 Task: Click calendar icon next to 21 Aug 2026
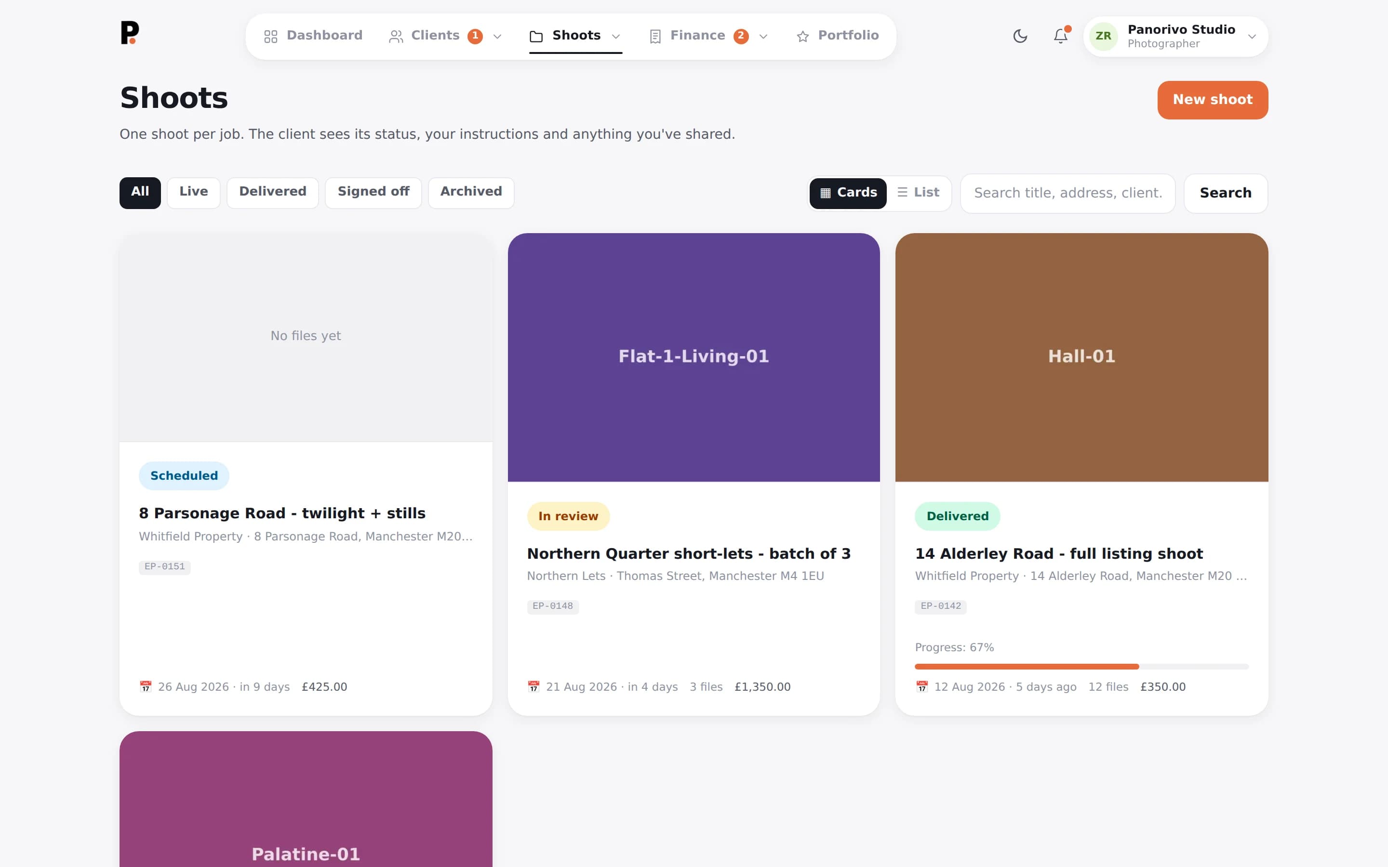point(534,686)
